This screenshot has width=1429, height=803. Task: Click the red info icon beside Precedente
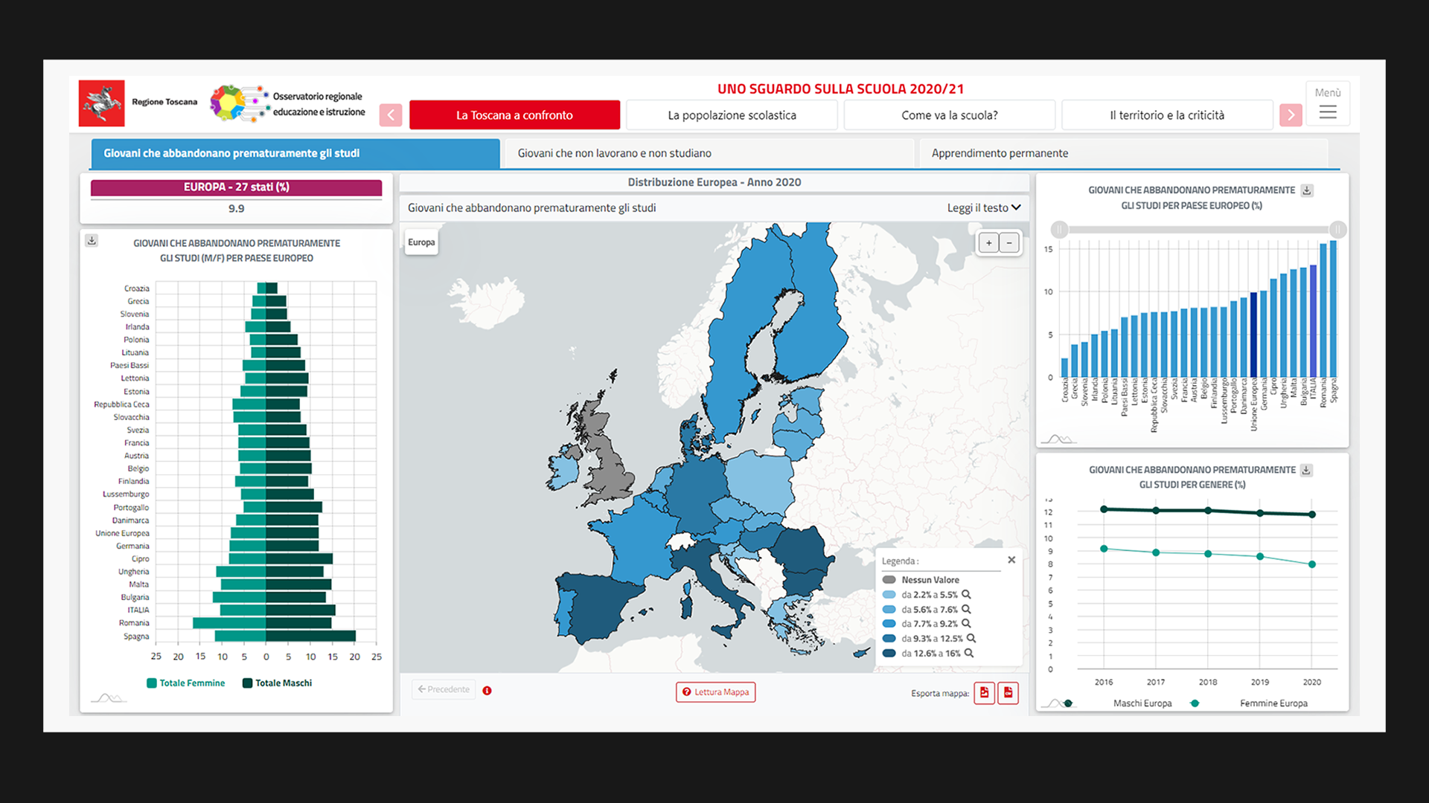tap(487, 691)
